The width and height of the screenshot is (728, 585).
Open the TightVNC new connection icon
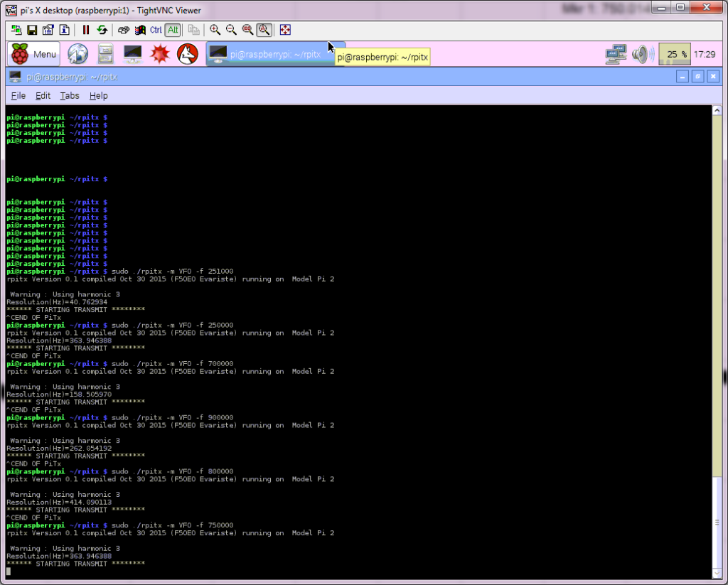coord(16,30)
